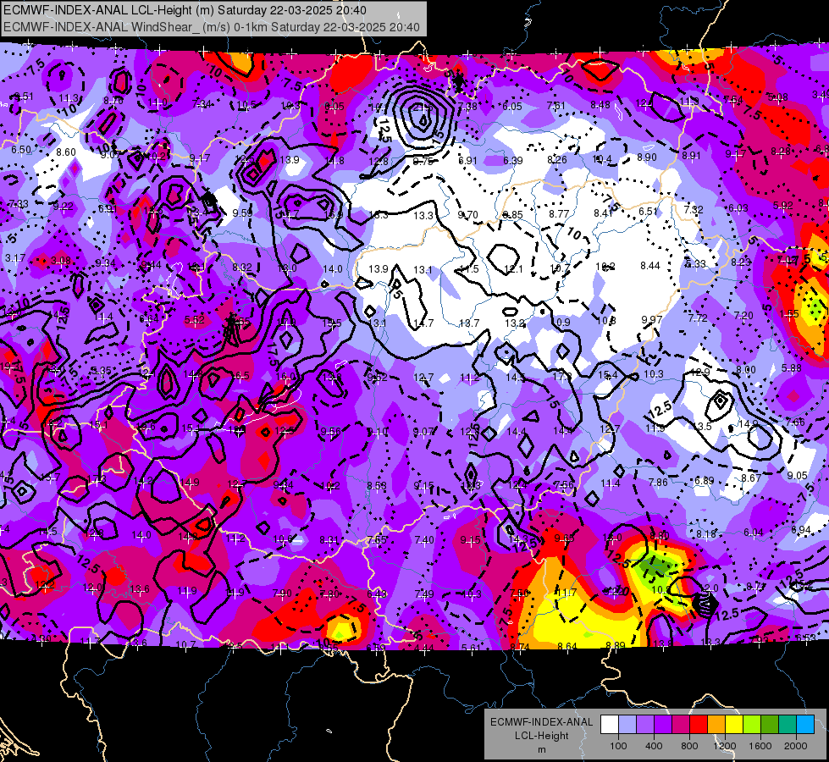The width and height of the screenshot is (829, 762).
Task: Click the map value 6.50
Action: (x=21, y=150)
